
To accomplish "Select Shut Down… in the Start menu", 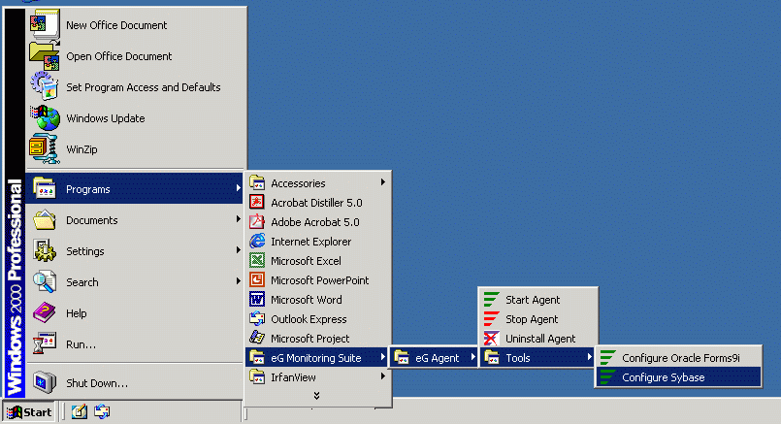I will click(136, 382).
